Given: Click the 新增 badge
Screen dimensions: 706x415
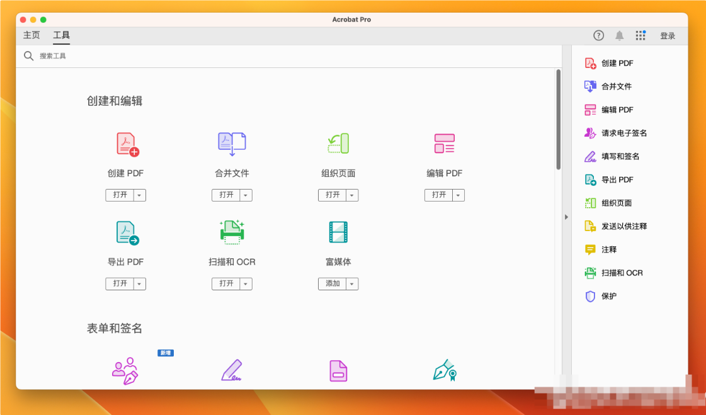Looking at the screenshot, I should pos(166,353).
